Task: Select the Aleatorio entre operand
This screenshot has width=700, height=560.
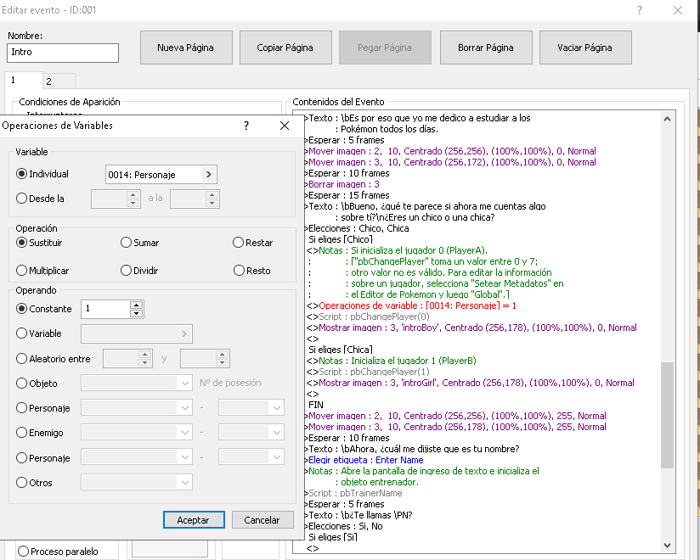Action: pos(23,359)
